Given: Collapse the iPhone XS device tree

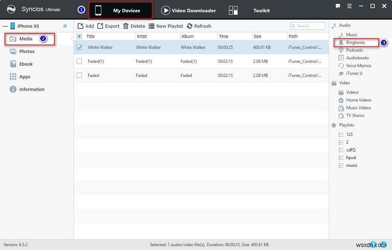Looking at the screenshot, I should (5, 26).
